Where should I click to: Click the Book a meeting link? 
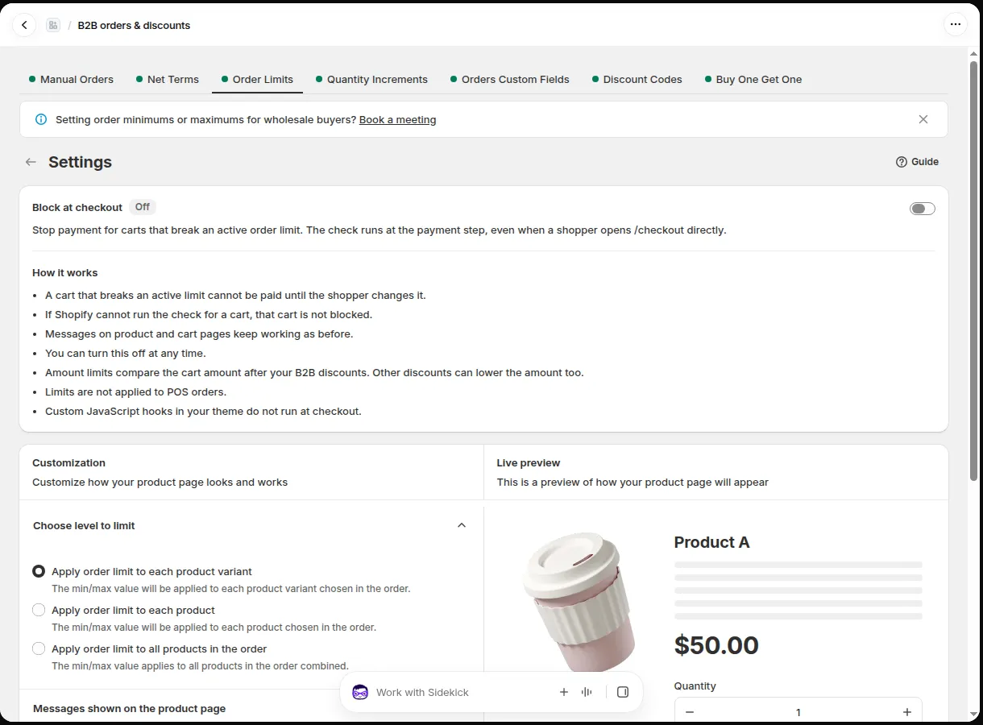[x=397, y=119]
